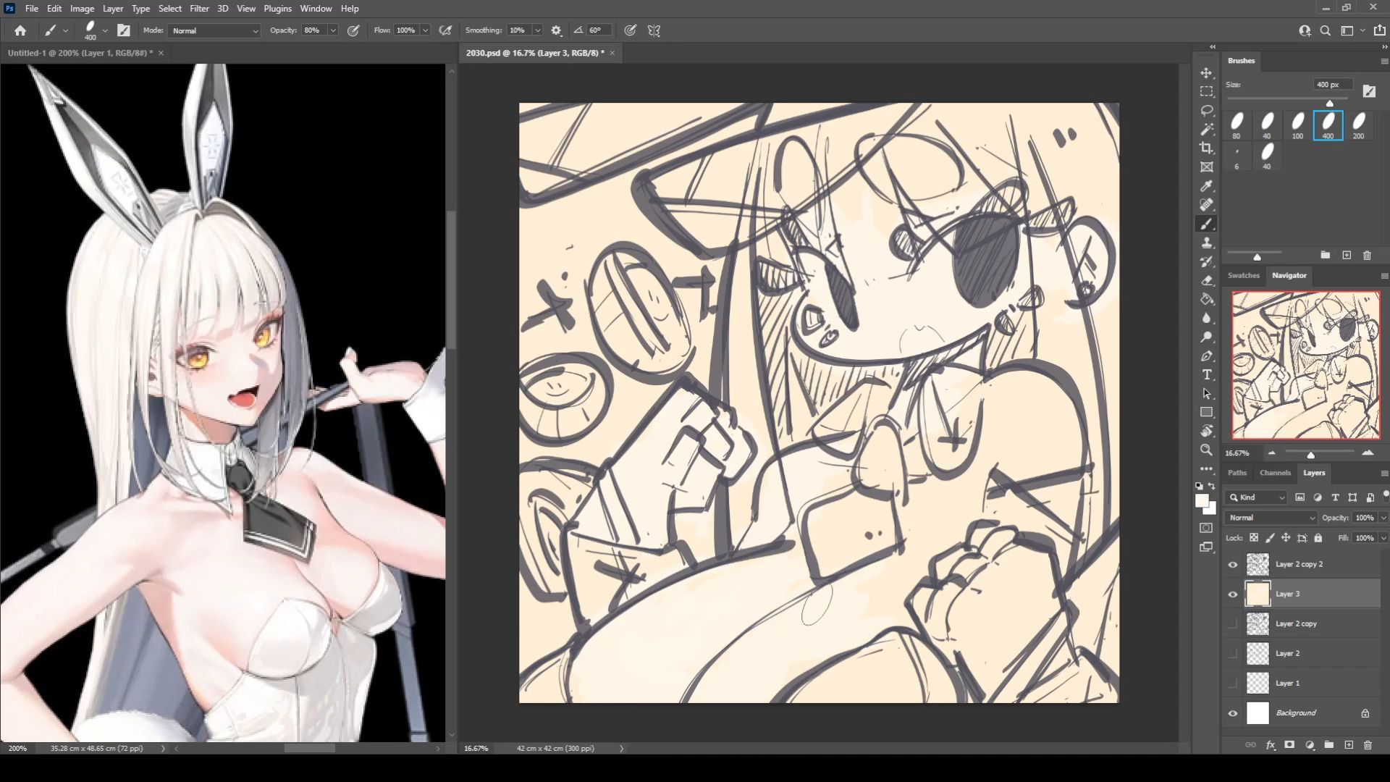Select the Eyedropper tool
The image size is (1390, 782).
click(x=1206, y=186)
